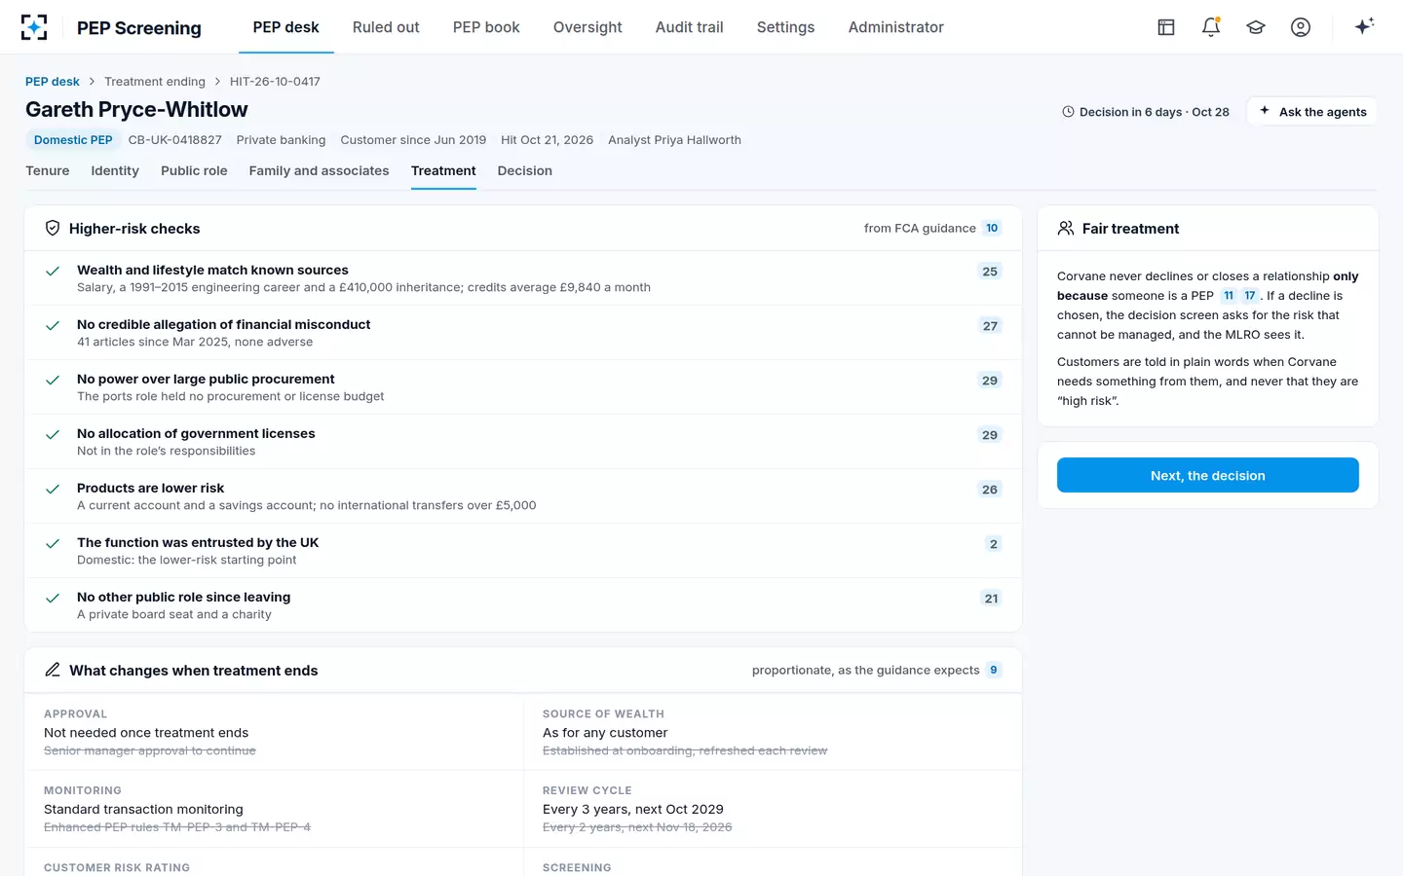Screen dimensions: 1403x876
Task: Click checkmark for function entrusted by UK
Action: 53,544
